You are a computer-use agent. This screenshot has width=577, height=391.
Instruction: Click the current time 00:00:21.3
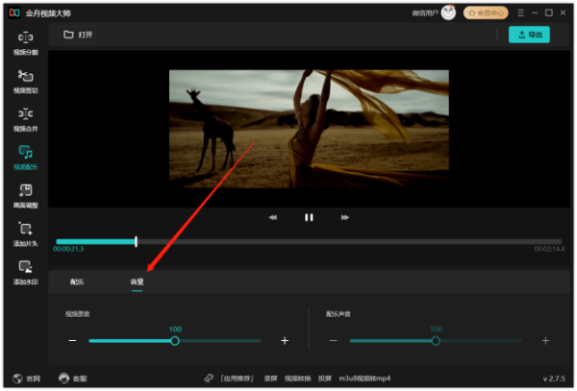(x=68, y=249)
